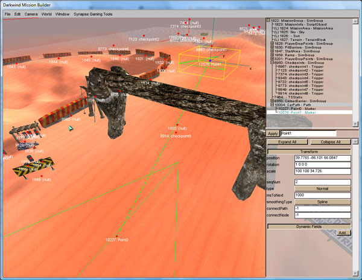
Task: Open the Camera menu
Action: pos(31,13)
